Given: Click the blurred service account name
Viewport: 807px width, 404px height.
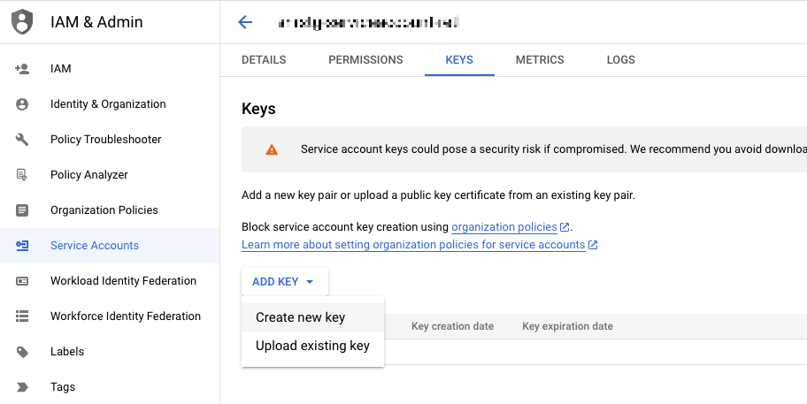Looking at the screenshot, I should click(368, 23).
